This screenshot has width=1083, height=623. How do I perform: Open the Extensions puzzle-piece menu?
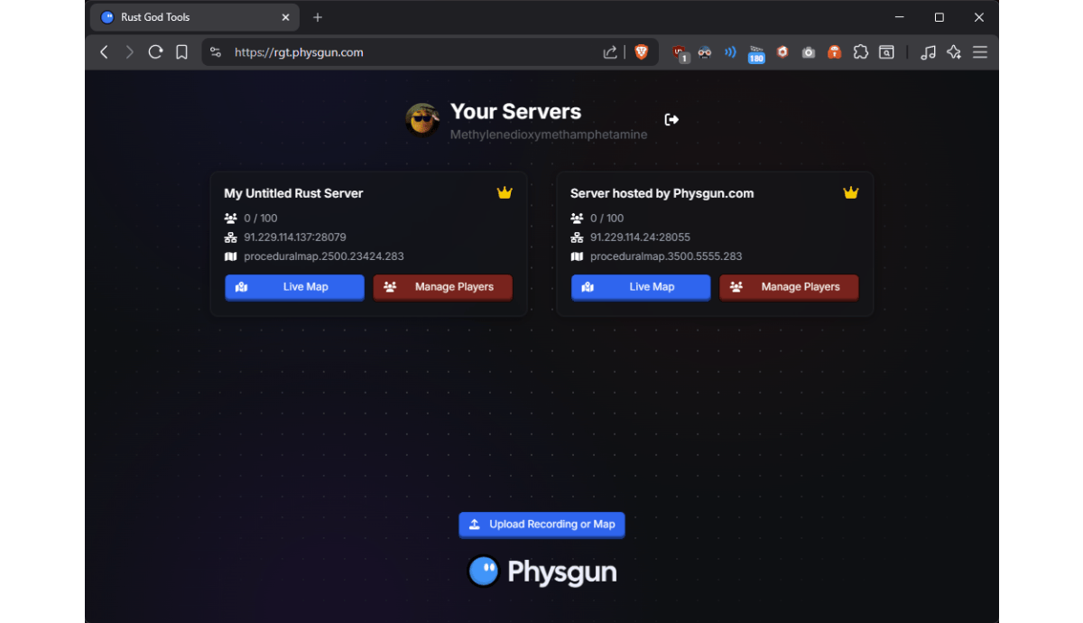coord(861,52)
